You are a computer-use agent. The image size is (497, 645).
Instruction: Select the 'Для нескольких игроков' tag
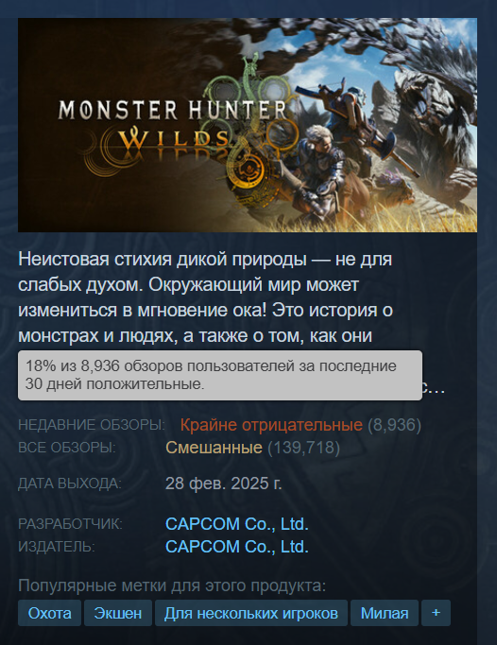251,613
